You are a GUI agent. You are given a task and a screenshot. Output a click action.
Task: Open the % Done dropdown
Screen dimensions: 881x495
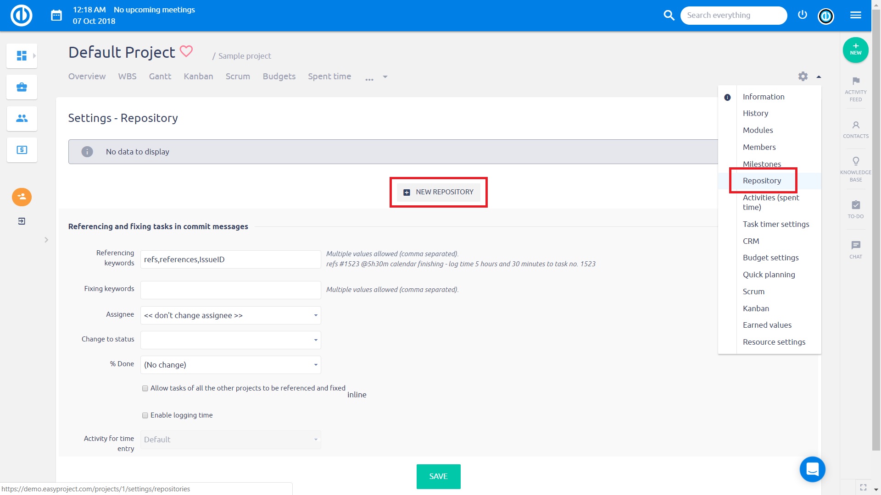tap(230, 365)
